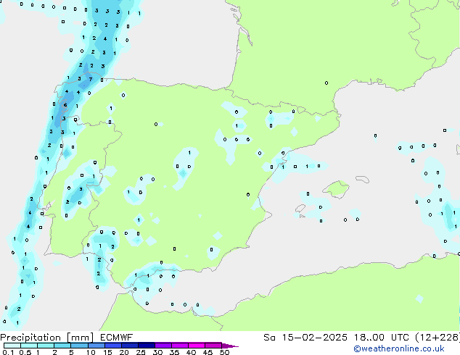This screenshot has width=460, height=355.
Task: Click the legend value label 50
Action: (224, 352)
